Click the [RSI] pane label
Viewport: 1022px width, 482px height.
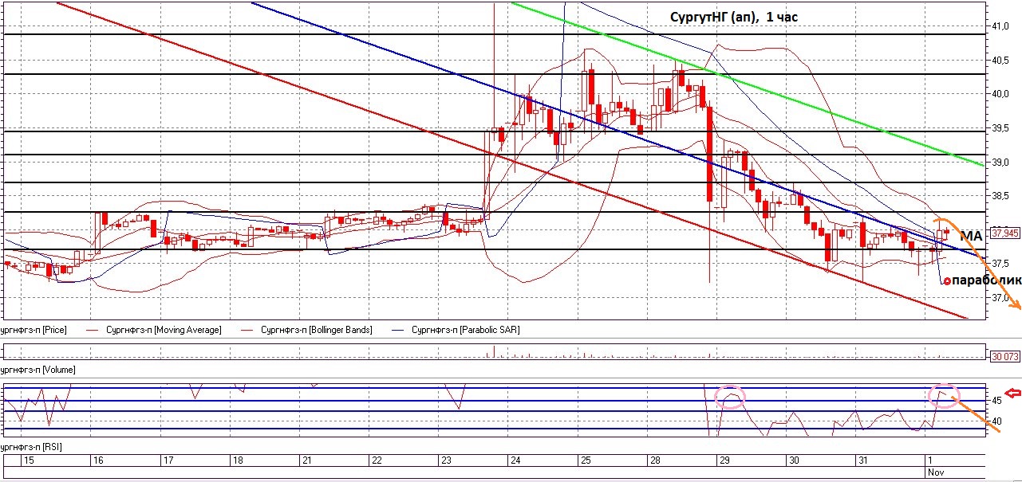pyautogui.click(x=31, y=446)
